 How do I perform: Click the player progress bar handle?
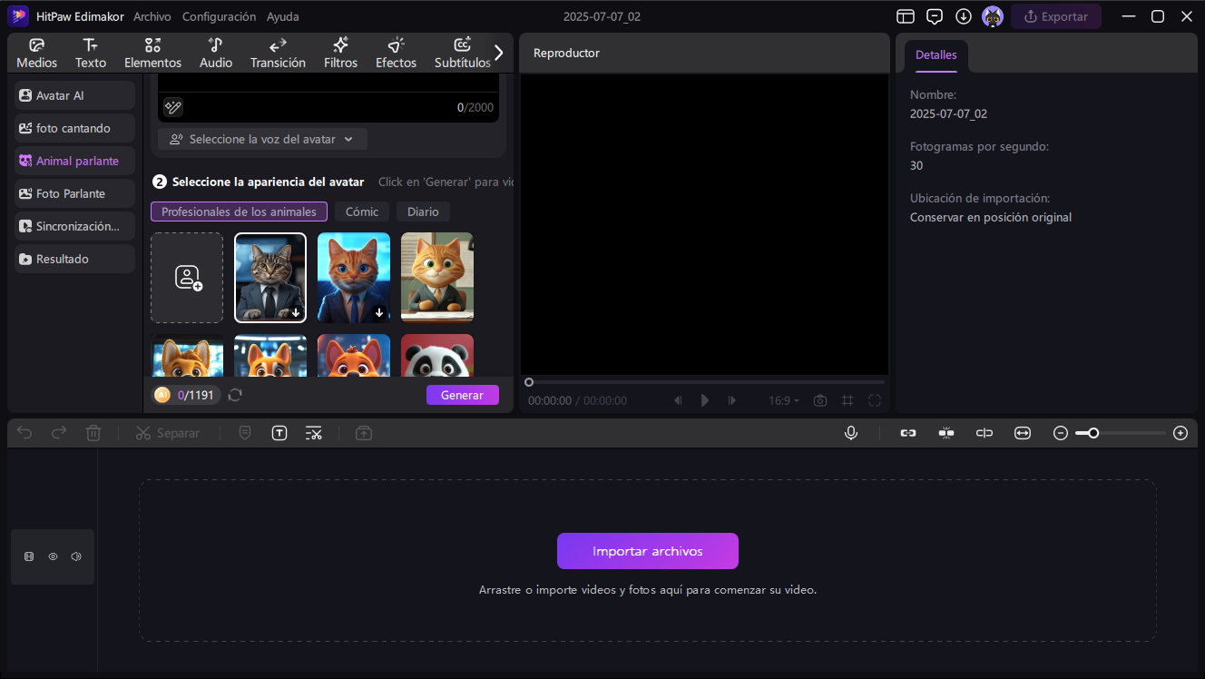529,382
